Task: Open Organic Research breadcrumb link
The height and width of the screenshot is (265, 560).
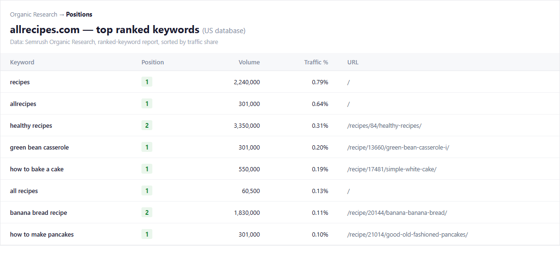Action: point(34,15)
